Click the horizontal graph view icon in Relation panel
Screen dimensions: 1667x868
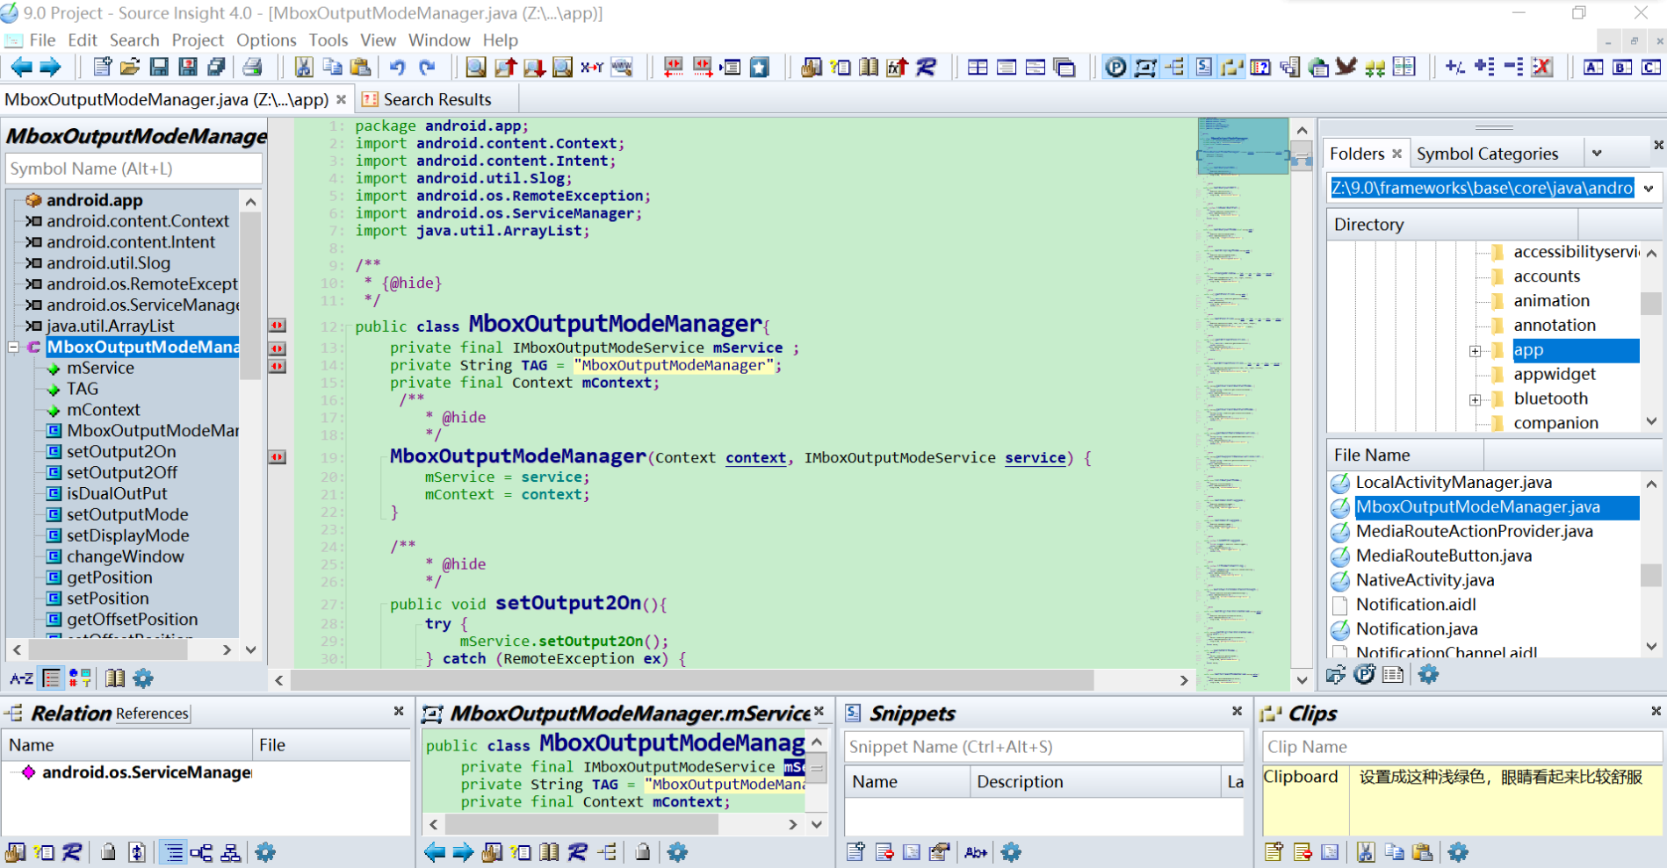201,851
